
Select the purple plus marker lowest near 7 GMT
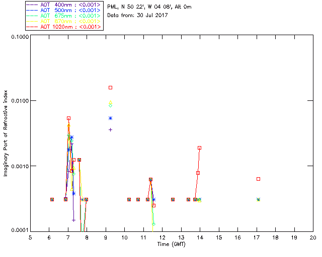(74, 220)
